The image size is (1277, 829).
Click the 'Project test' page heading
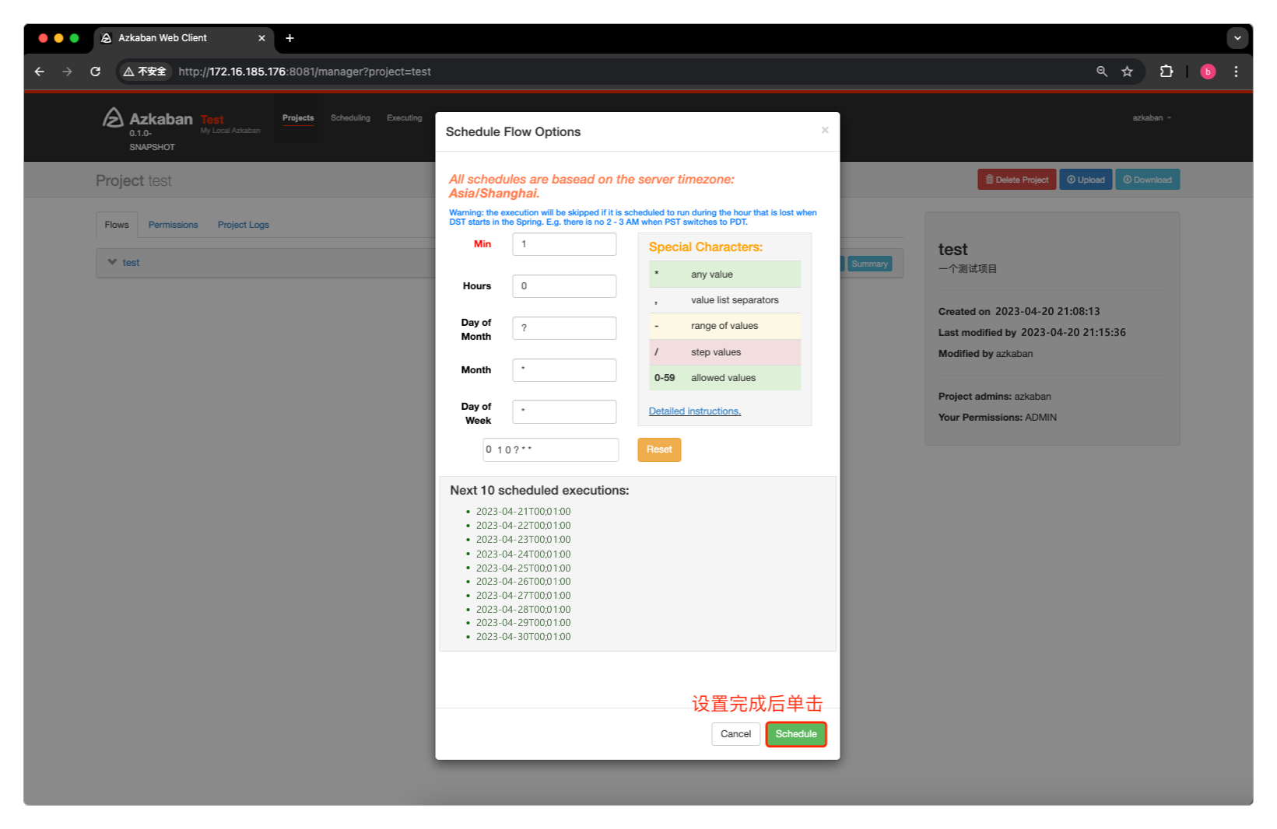tap(134, 180)
